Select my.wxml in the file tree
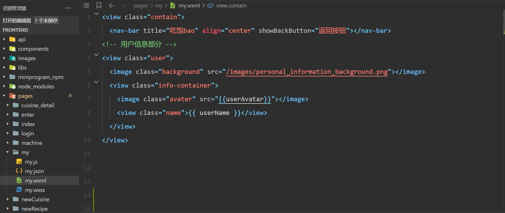Image resolution: width=505 pixels, height=213 pixels. click(40, 180)
